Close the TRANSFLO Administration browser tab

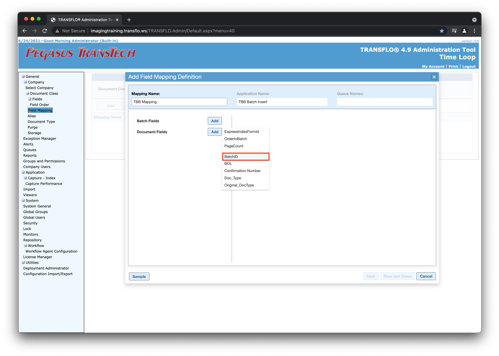(x=117, y=20)
